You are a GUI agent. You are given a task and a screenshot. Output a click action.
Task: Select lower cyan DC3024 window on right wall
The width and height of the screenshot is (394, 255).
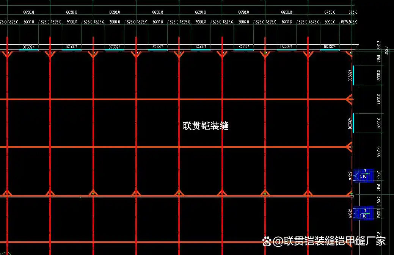pyautogui.click(x=353, y=123)
